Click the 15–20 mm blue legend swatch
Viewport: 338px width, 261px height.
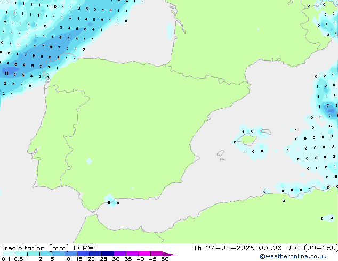point(83,254)
